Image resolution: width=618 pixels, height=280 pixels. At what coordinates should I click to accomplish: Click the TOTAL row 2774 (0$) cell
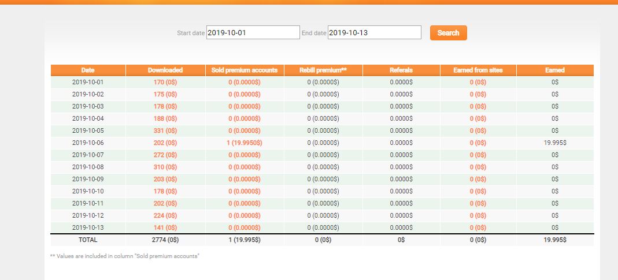tap(165, 240)
